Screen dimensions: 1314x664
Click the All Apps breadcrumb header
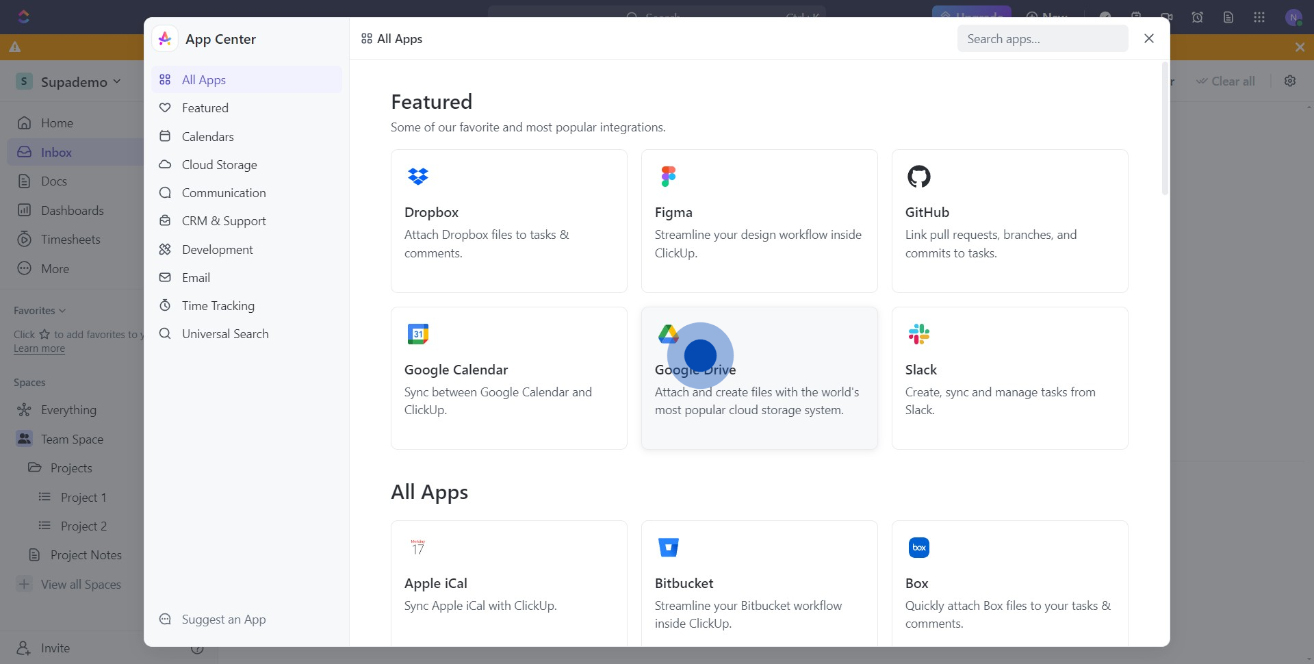[x=391, y=38]
